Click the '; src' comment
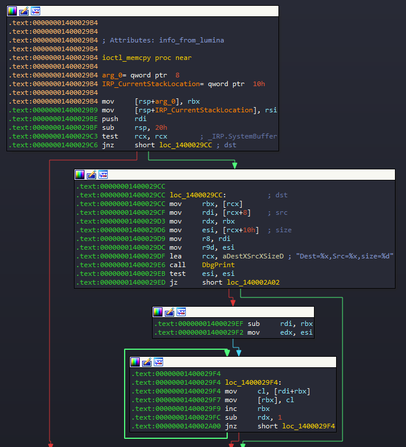This screenshot has width=406, height=447. tap(277, 212)
